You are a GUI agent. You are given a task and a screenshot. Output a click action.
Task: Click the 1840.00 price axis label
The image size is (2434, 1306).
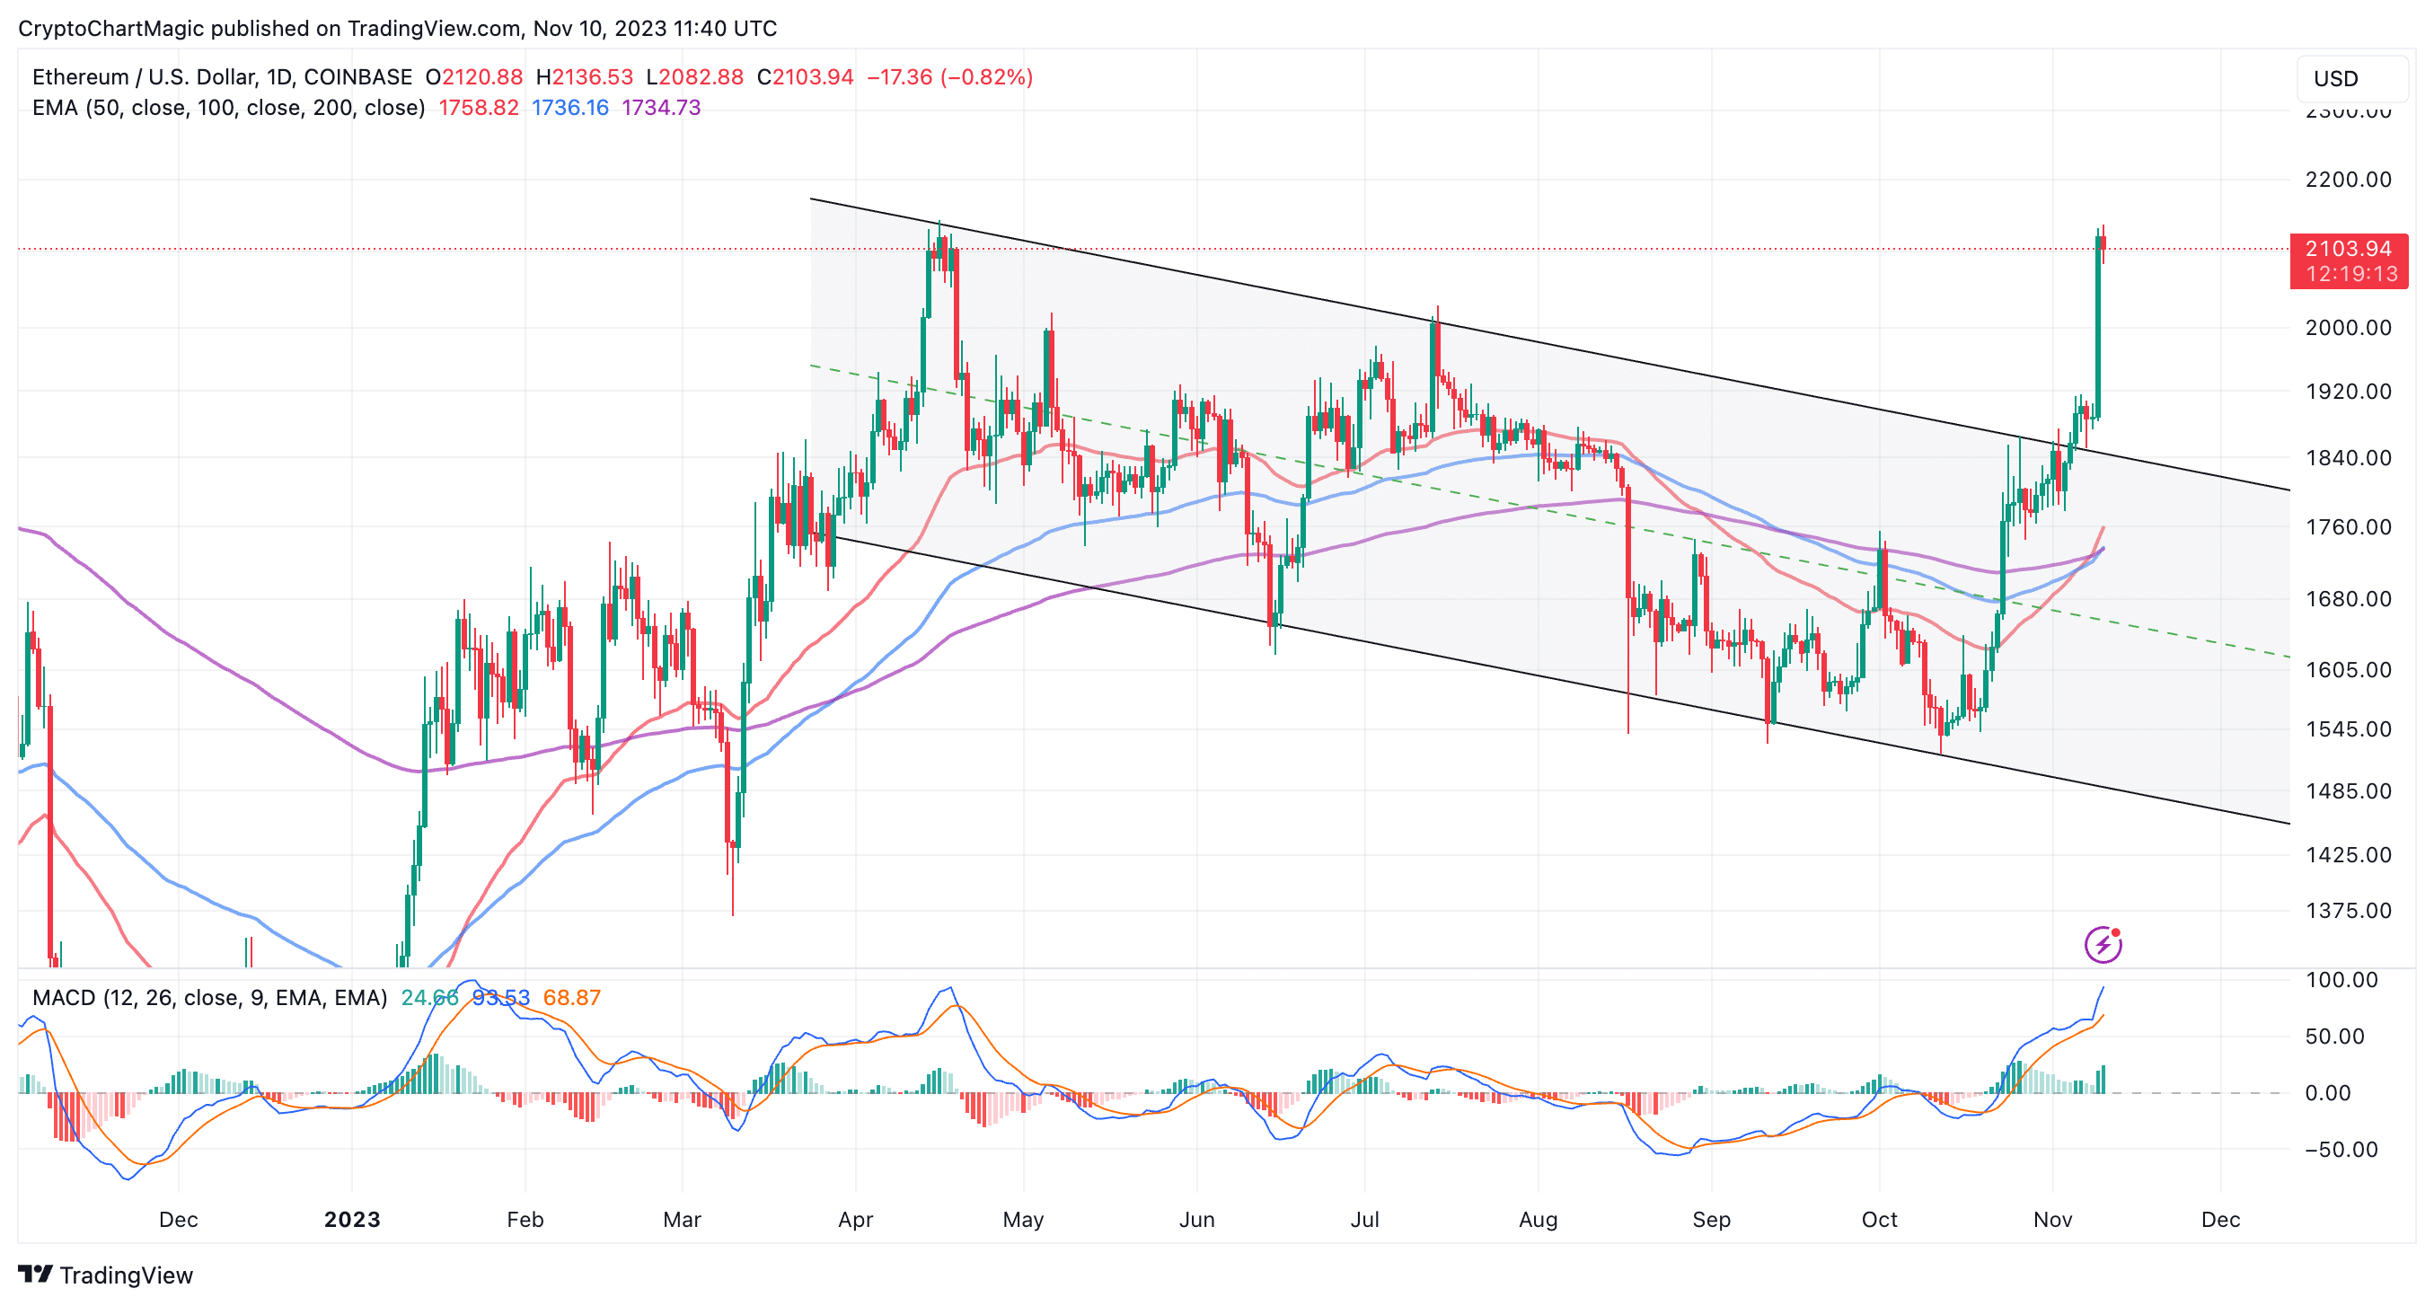coord(2348,458)
